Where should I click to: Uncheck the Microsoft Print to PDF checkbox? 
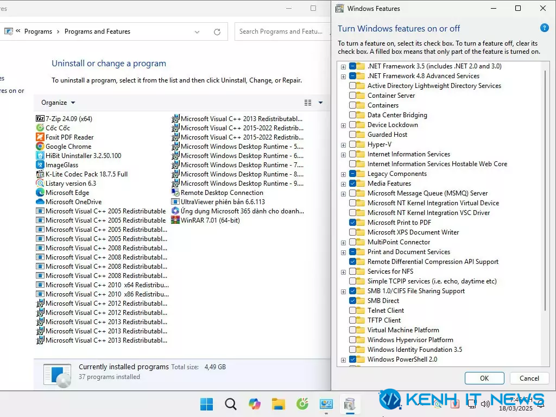(352, 222)
